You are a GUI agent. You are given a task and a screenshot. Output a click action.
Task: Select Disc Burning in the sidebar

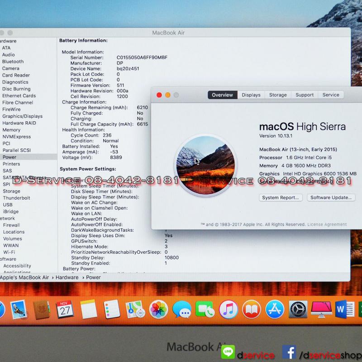pos(16,89)
